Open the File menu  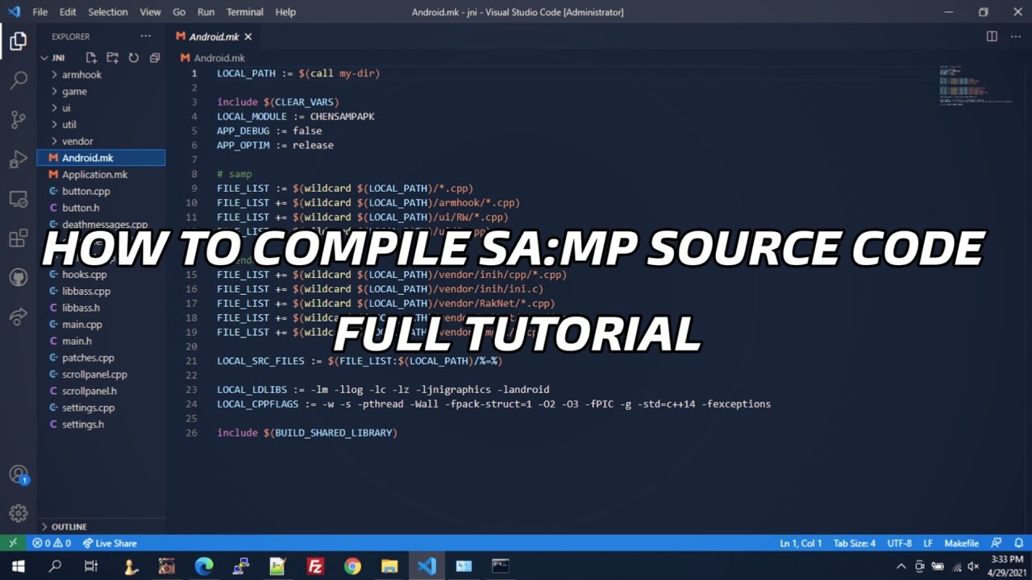(40, 12)
